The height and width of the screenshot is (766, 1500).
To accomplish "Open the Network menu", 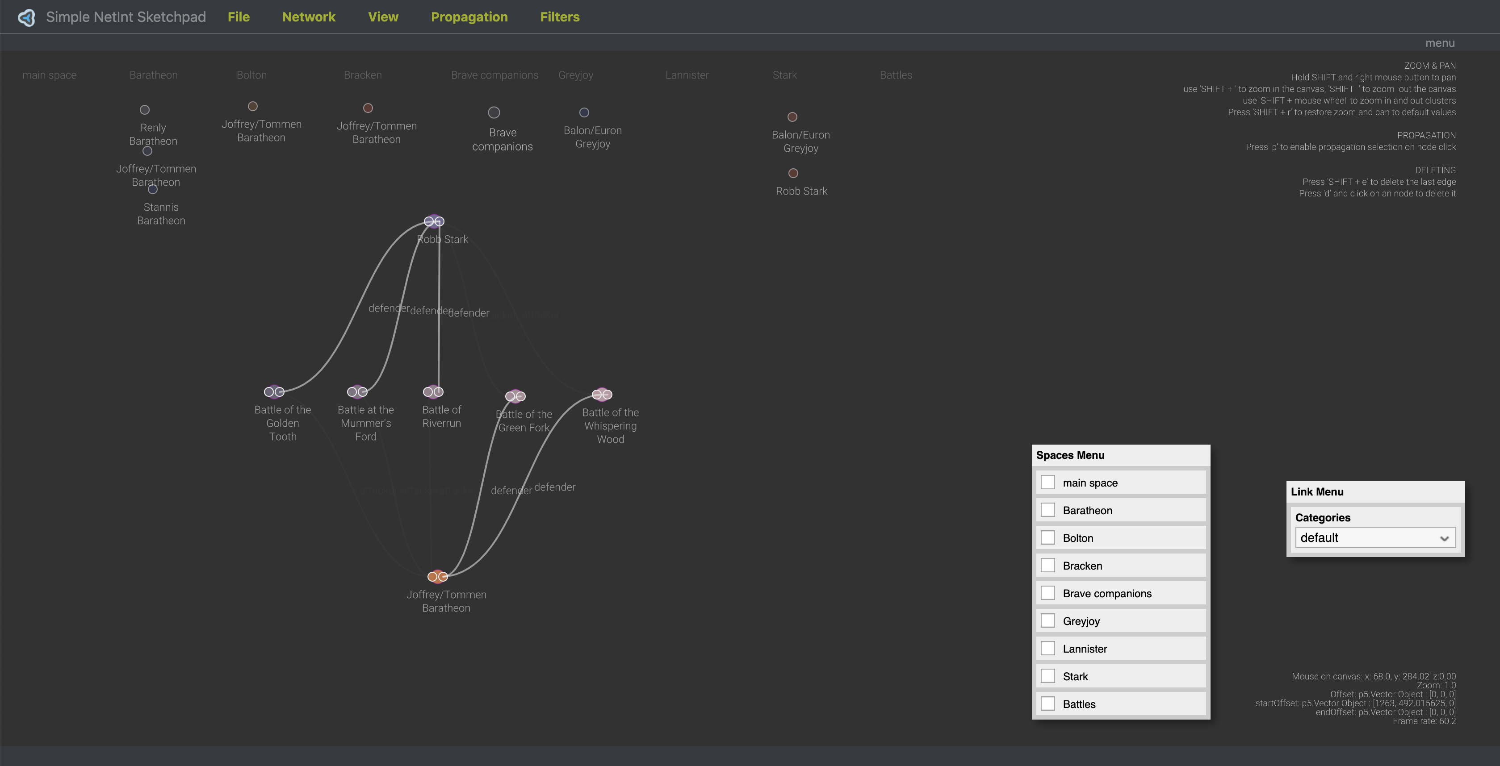I will (x=308, y=17).
